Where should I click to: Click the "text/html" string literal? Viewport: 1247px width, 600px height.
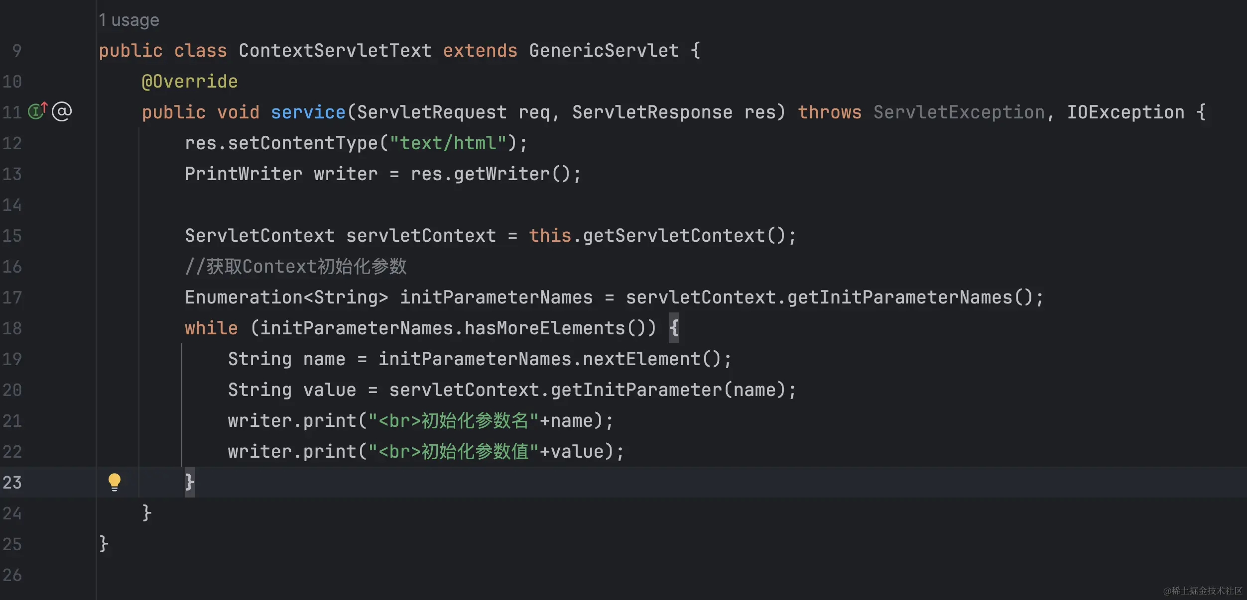tap(448, 143)
